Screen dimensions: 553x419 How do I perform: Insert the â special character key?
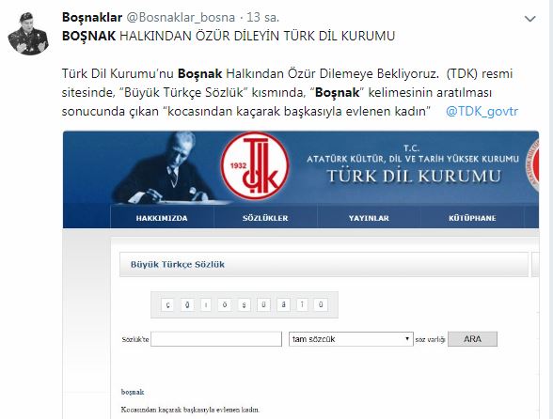[283, 304]
